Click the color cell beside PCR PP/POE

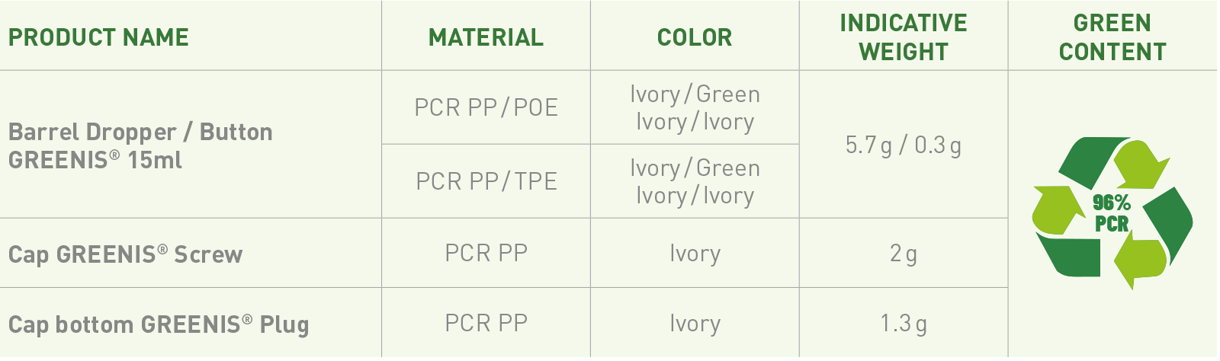point(695,107)
